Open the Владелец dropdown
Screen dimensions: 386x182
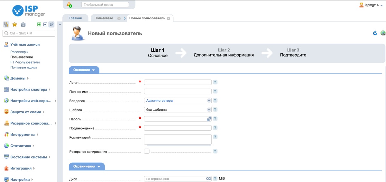(x=178, y=100)
